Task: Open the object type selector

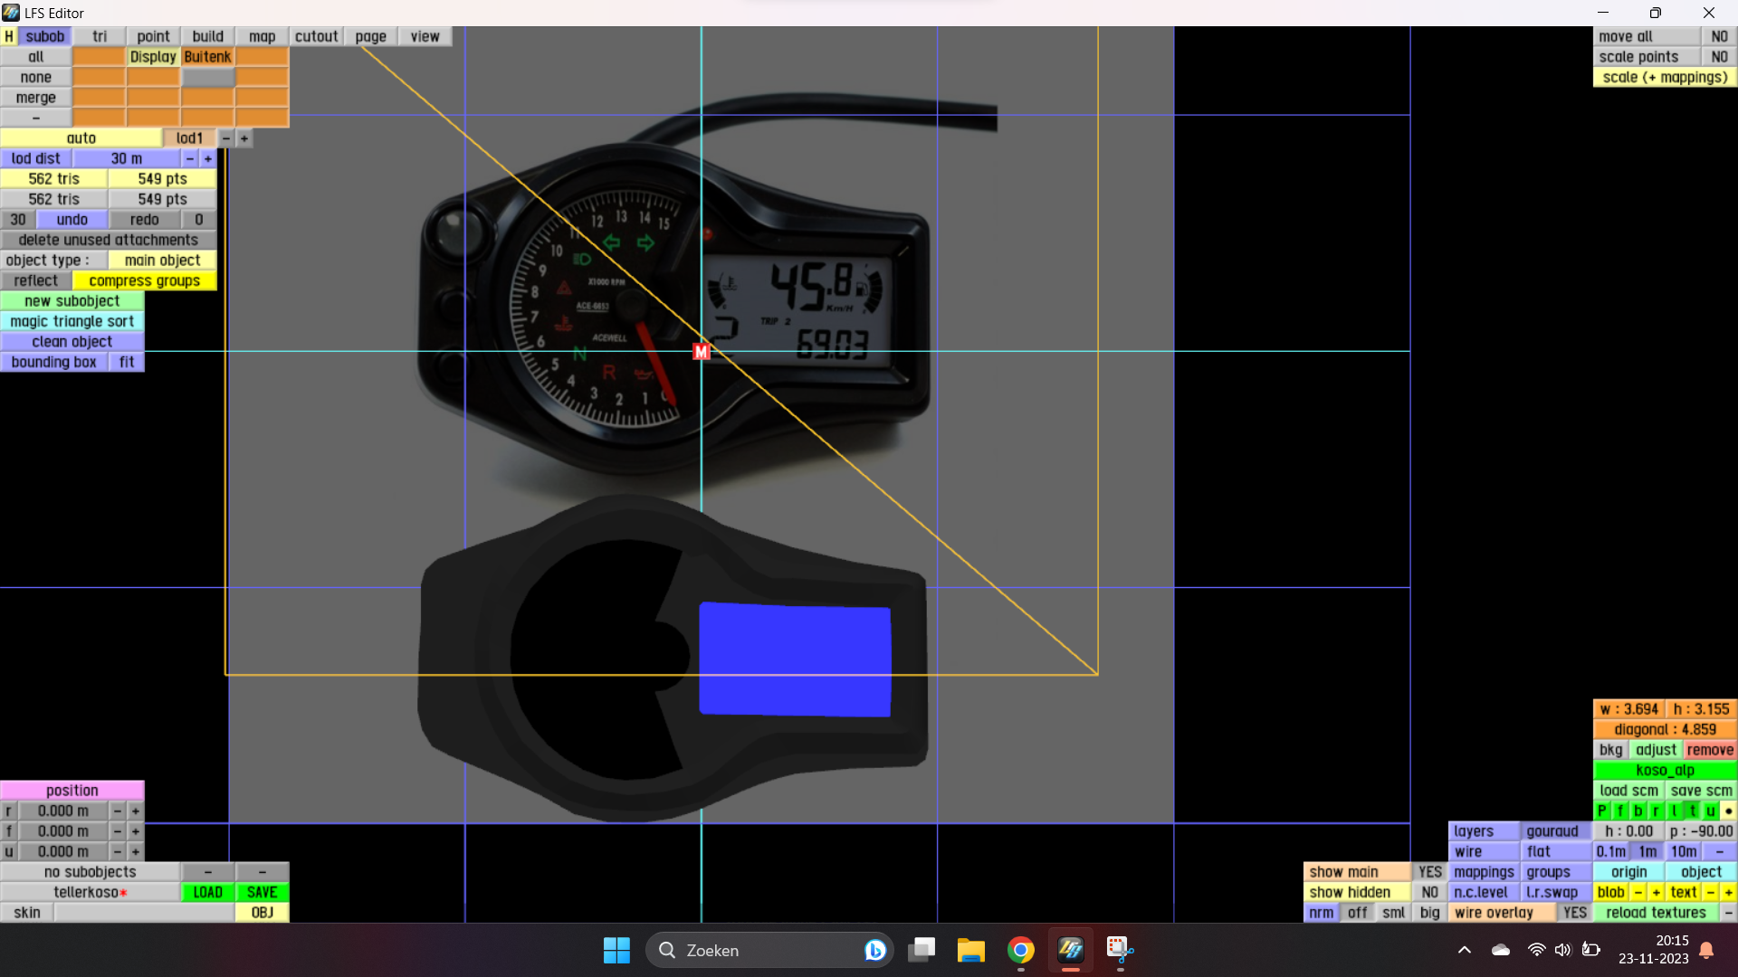Action: coord(163,261)
